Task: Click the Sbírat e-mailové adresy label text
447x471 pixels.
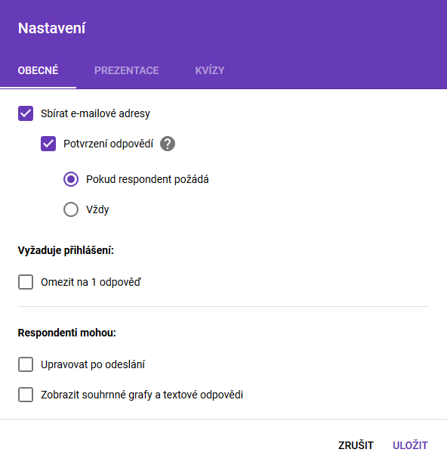Action: (95, 113)
